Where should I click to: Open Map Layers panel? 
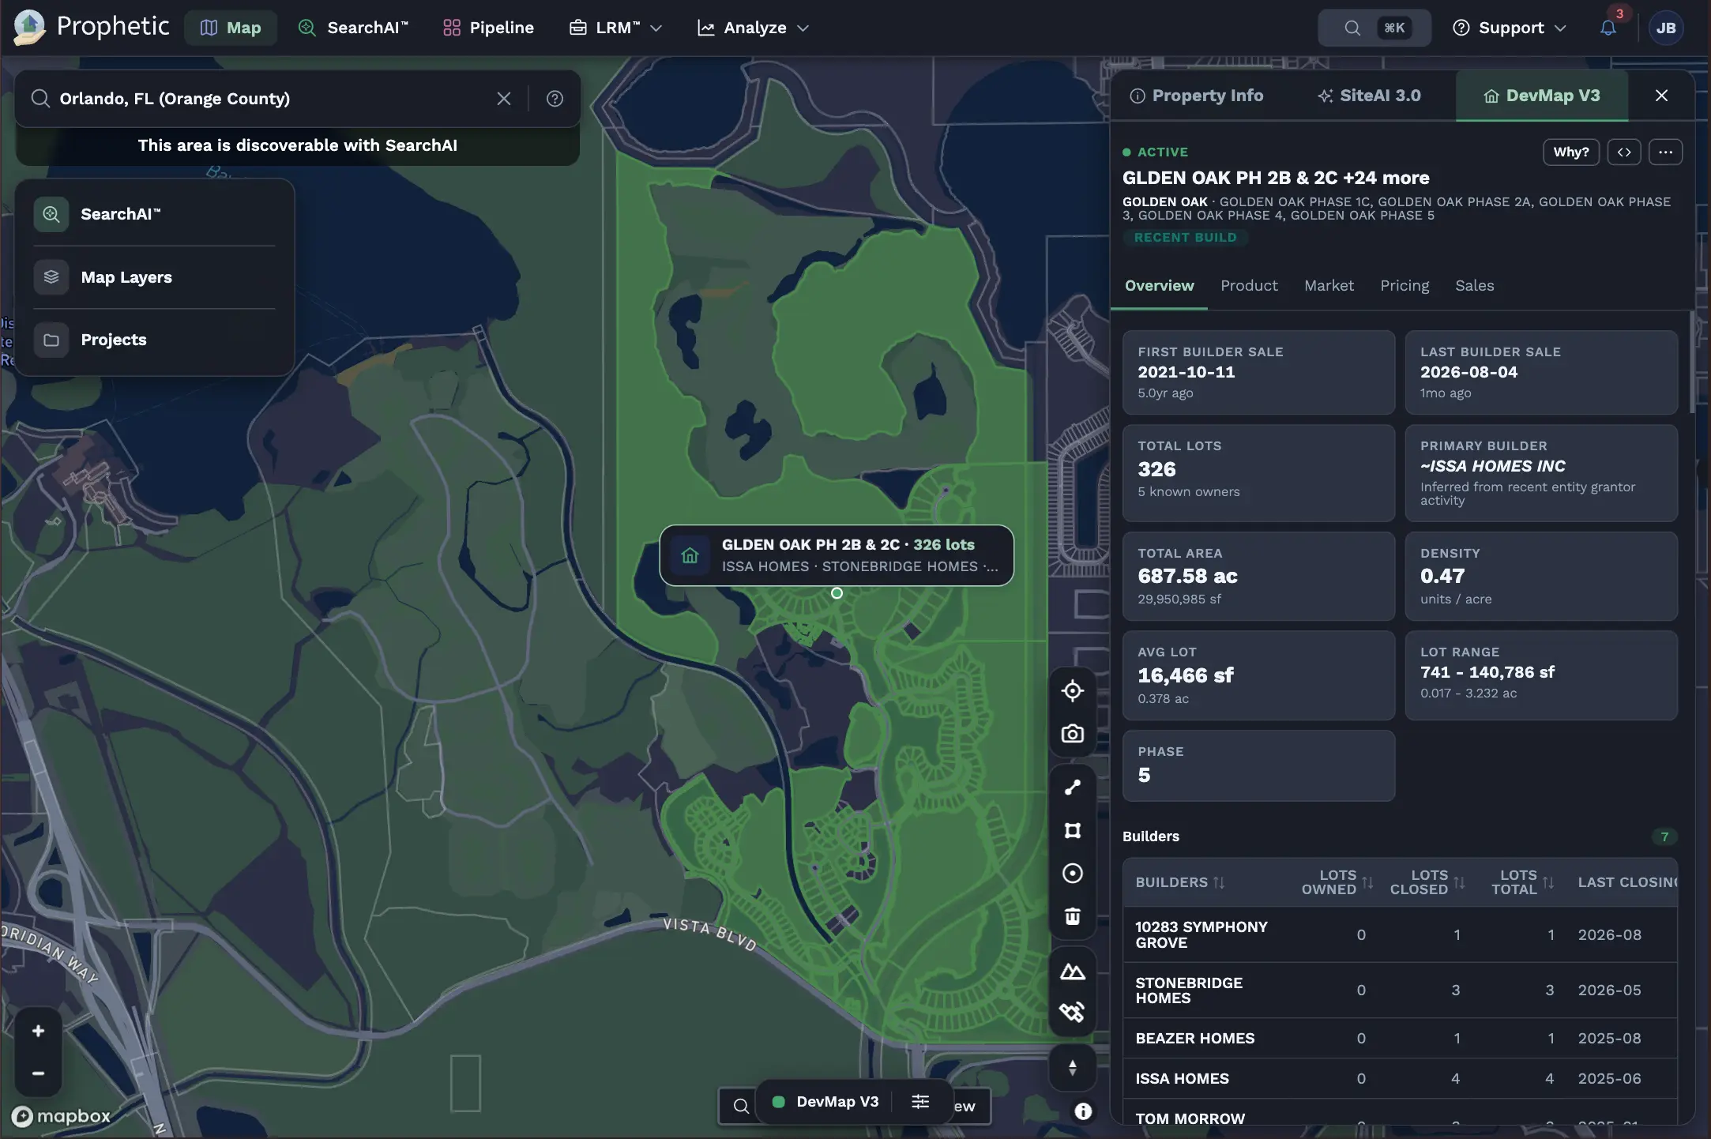coord(154,277)
